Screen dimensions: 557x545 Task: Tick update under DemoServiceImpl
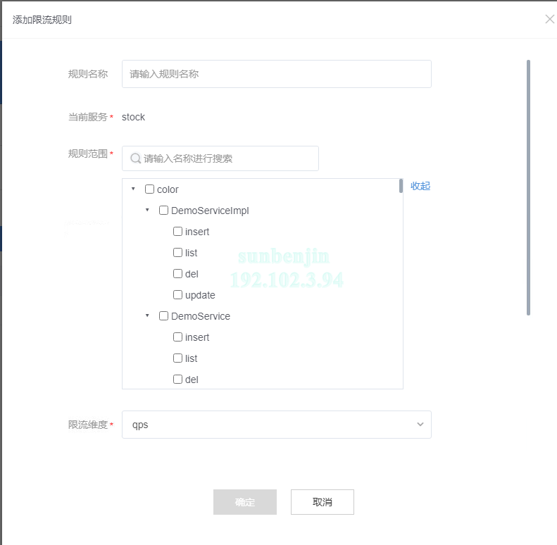177,295
